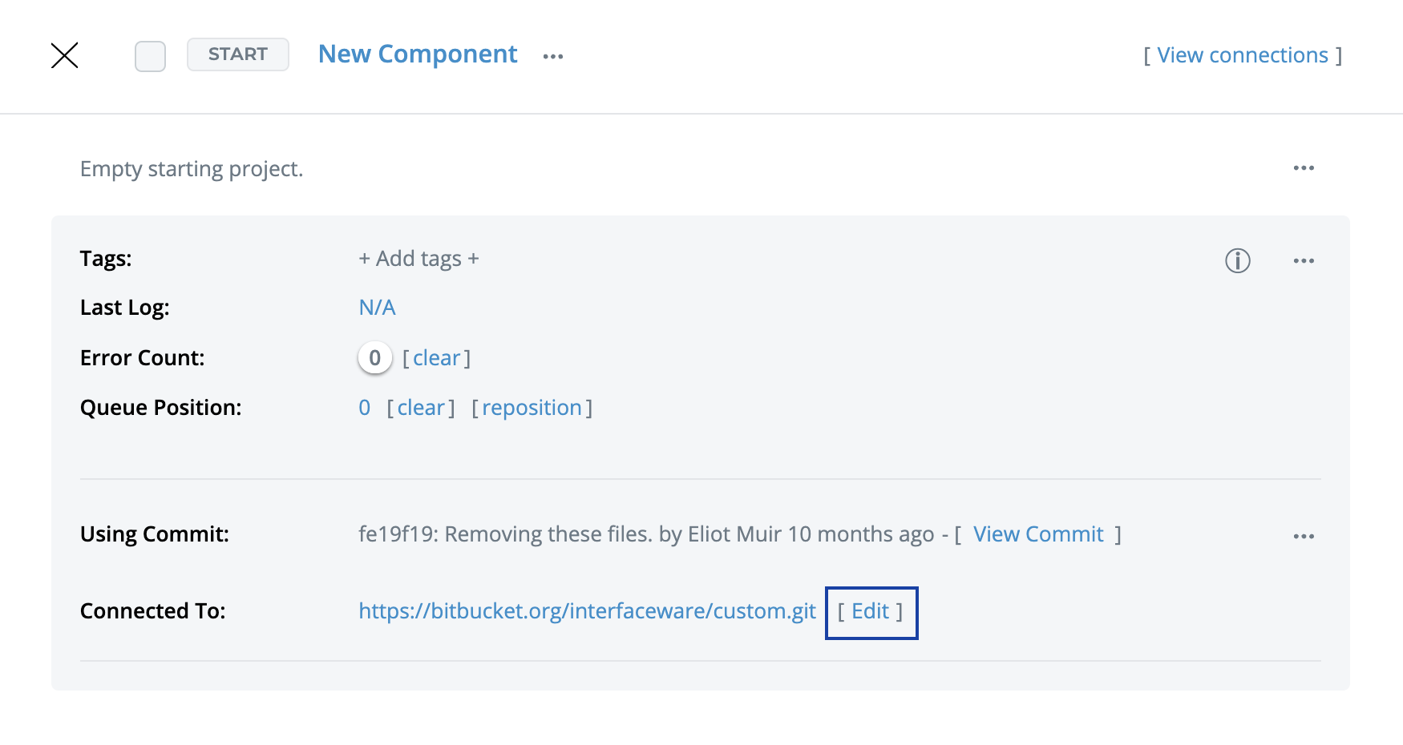Open the N/A last log link

coord(377,307)
